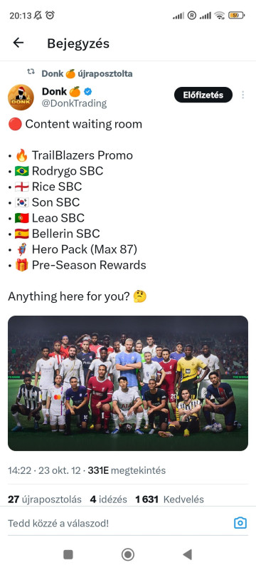Screen dimensions: 256x570
Task: Tap the Android recent apps square button
Action: coord(68,554)
